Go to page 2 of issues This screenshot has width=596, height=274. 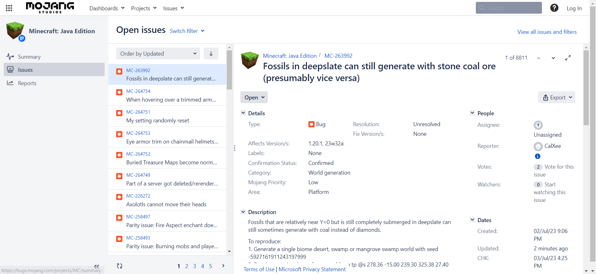point(187,266)
